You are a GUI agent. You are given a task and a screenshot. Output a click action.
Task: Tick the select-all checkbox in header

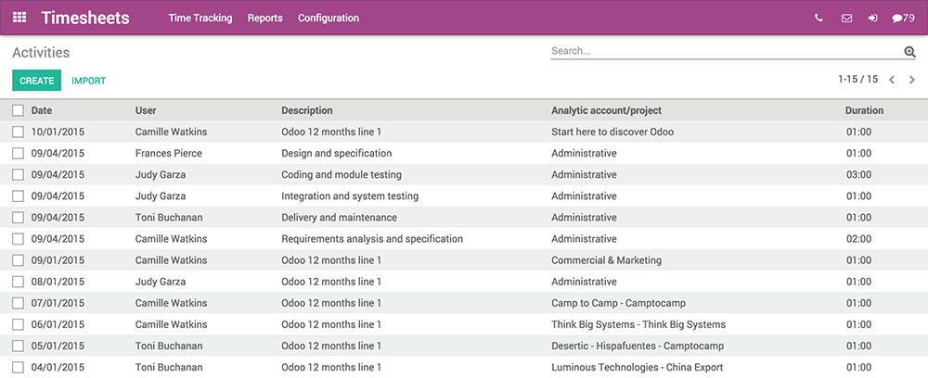19,110
